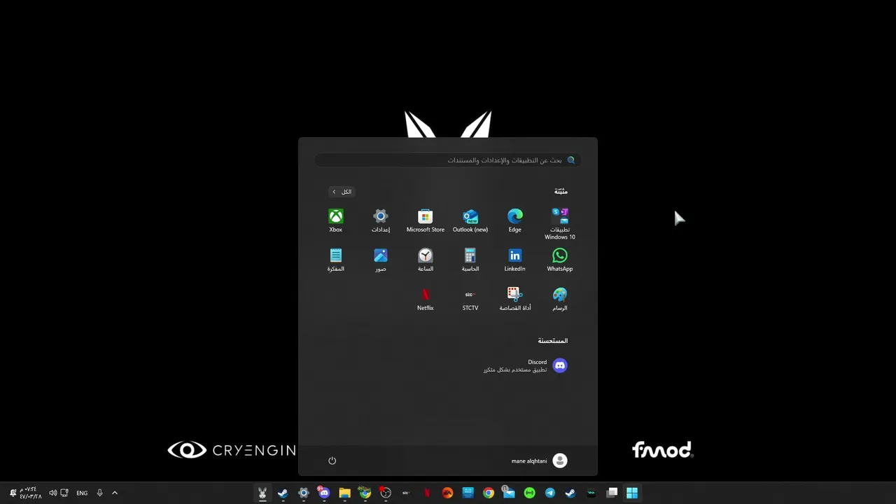Open the power options button
This screenshot has height=504, width=896.
tap(332, 461)
